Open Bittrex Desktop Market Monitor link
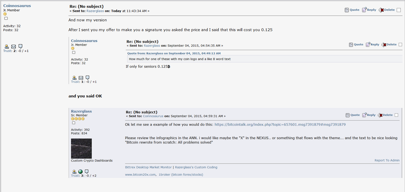405x192 pixels. point(148,167)
